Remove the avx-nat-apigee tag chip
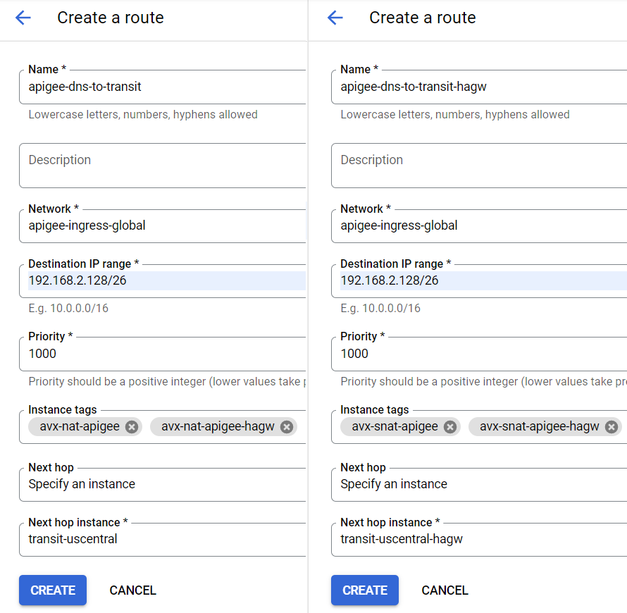This screenshot has width=627, height=613. pyautogui.click(x=132, y=427)
